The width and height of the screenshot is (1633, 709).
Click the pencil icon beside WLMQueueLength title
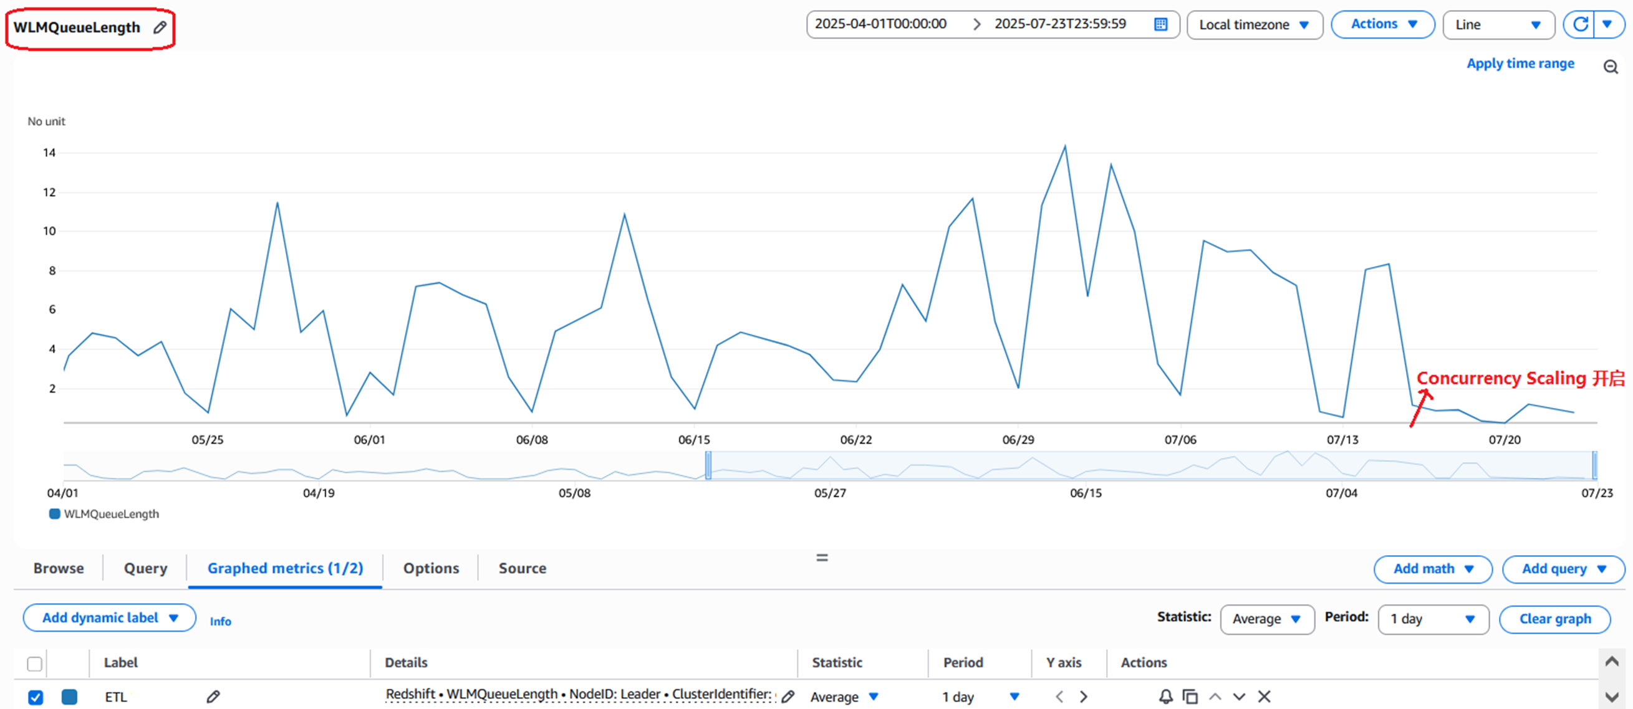tap(160, 27)
